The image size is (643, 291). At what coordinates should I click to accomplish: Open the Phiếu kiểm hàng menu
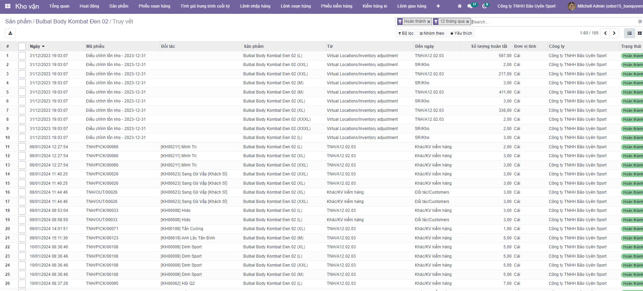(x=336, y=6)
